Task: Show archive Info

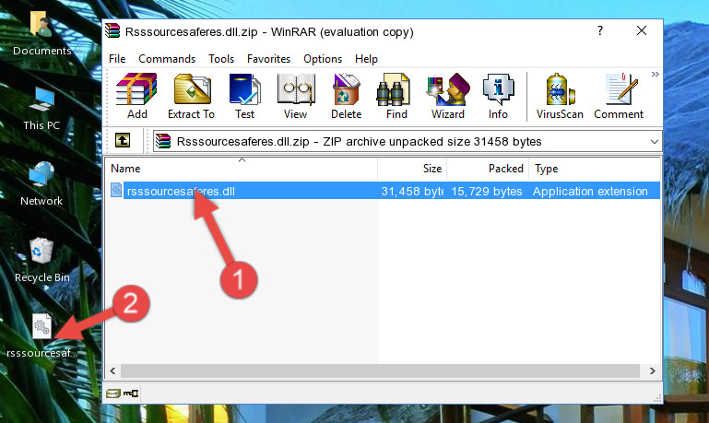Action: [498, 96]
